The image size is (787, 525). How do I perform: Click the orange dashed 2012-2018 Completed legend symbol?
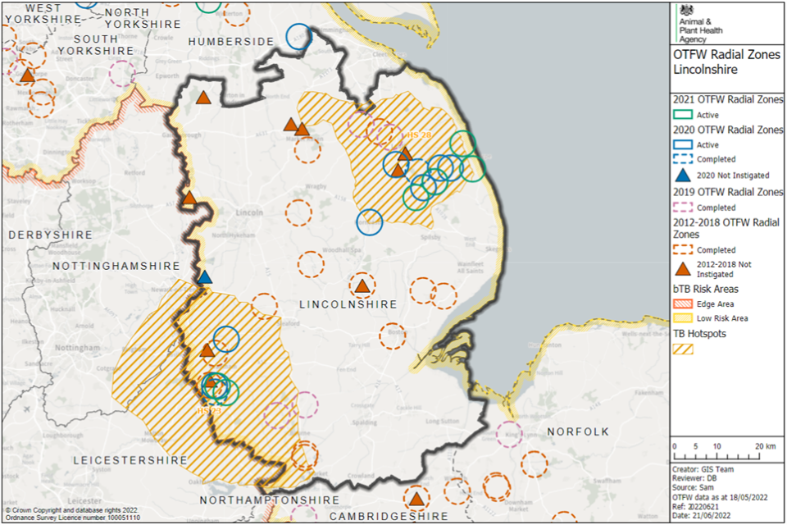pos(683,249)
